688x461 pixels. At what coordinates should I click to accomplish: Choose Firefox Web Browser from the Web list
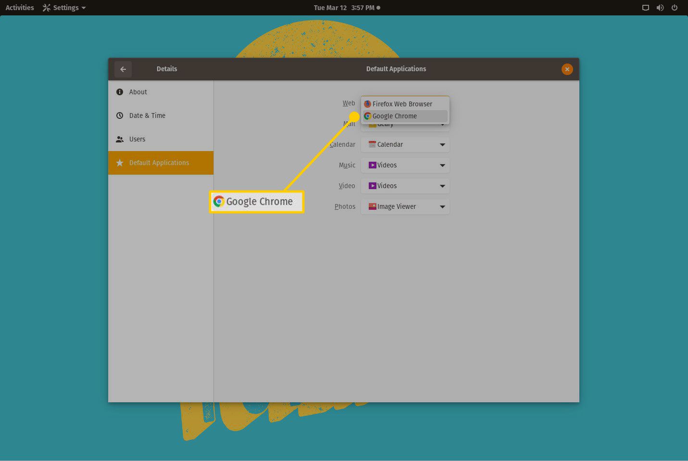click(x=405, y=104)
